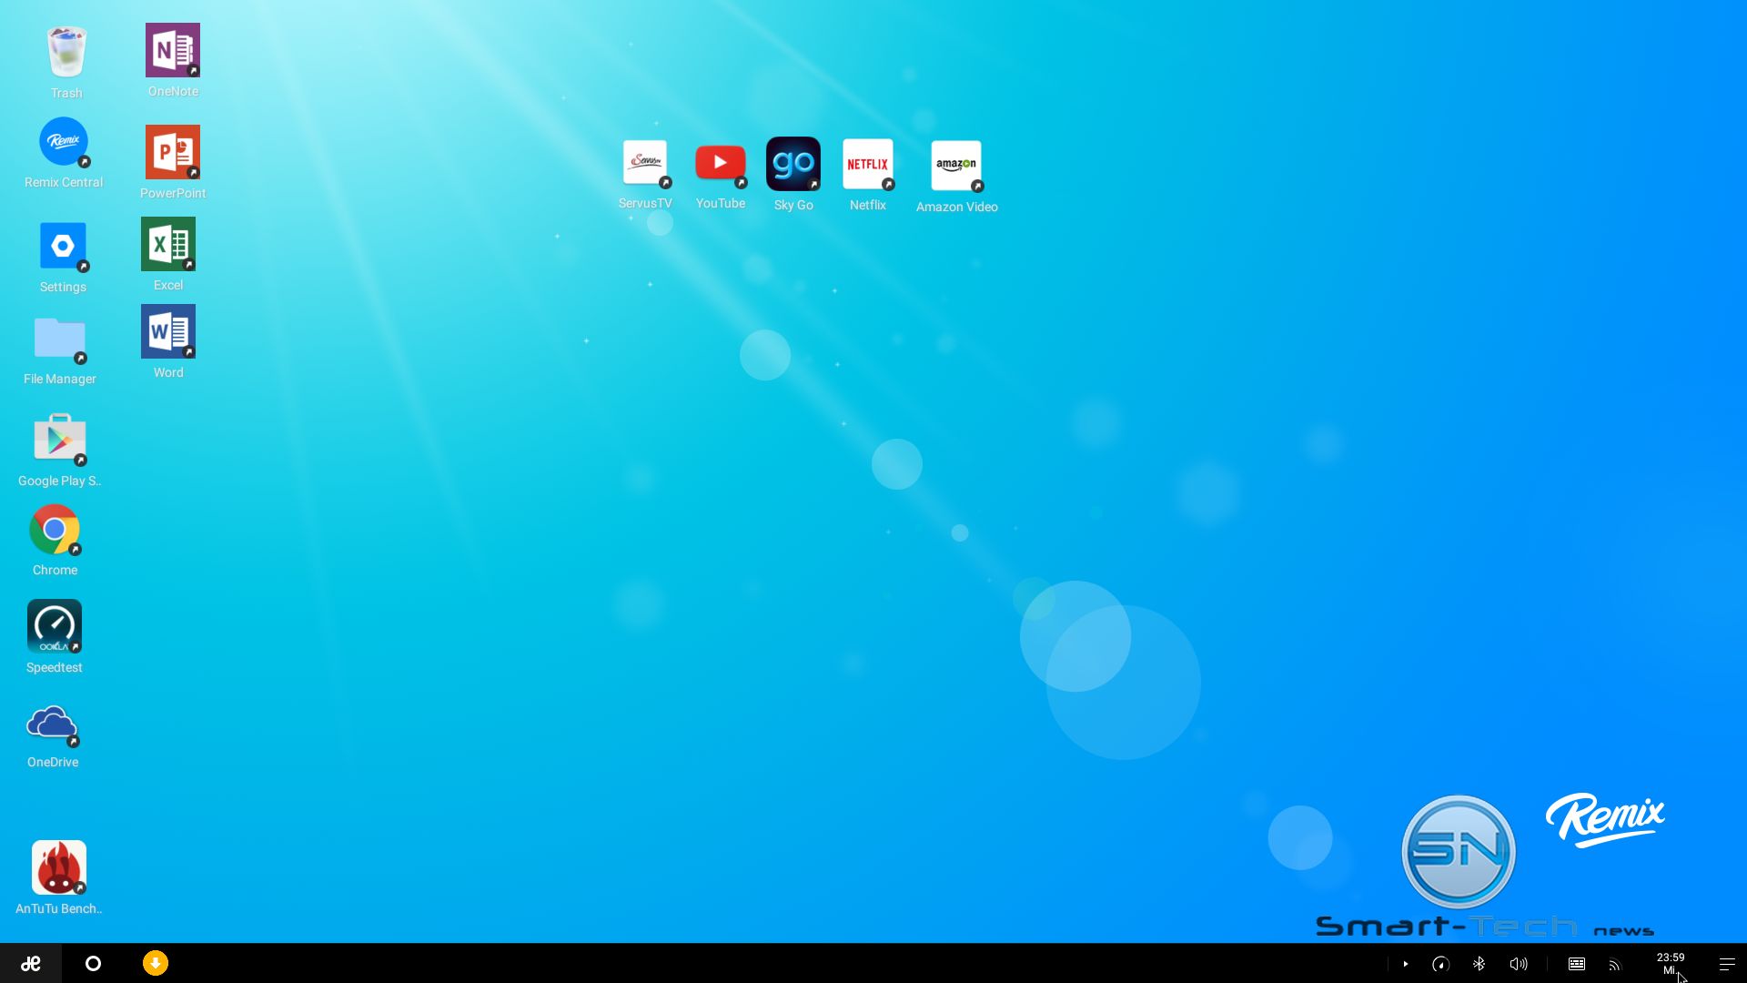Open Wi-Fi network tray icon
The width and height of the screenshot is (1747, 983).
click(x=1615, y=965)
